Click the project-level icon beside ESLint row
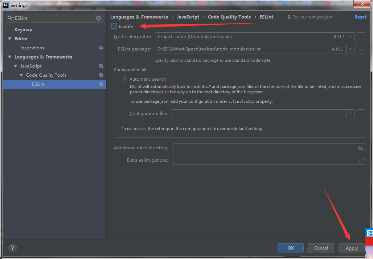The width and height of the screenshot is (373, 259). tap(101, 84)
